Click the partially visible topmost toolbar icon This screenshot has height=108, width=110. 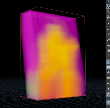point(108,1)
